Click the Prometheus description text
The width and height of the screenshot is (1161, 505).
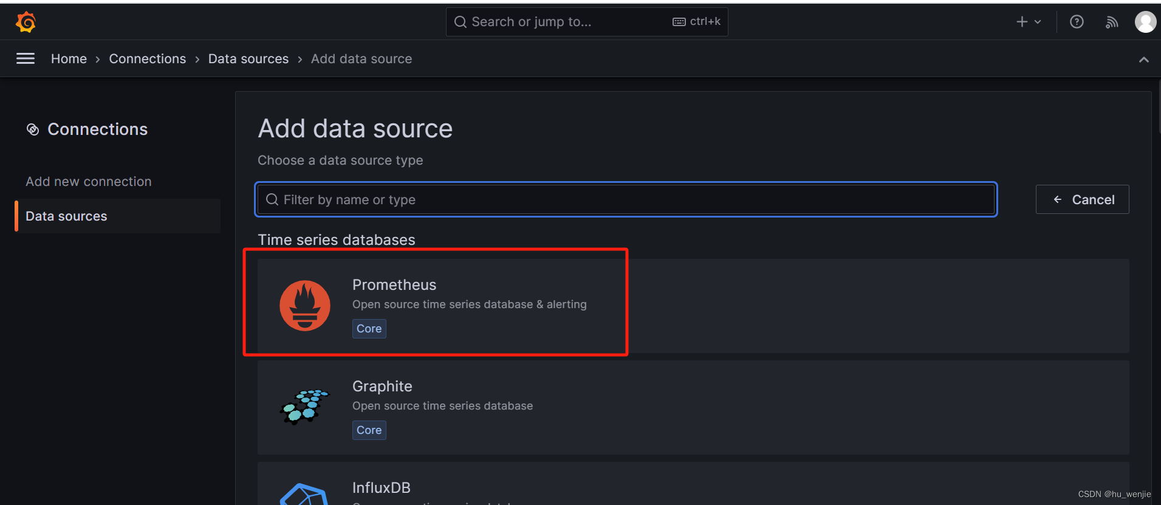coord(470,304)
